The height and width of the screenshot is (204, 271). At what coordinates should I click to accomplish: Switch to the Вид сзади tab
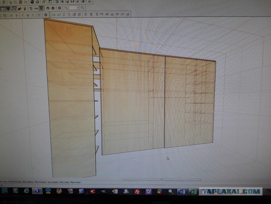[65, 182]
